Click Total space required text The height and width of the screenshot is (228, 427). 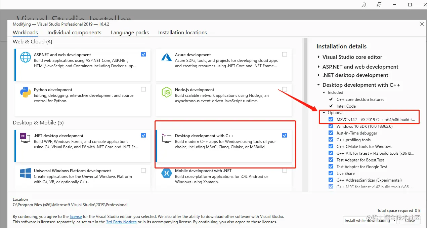click(399, 211)
